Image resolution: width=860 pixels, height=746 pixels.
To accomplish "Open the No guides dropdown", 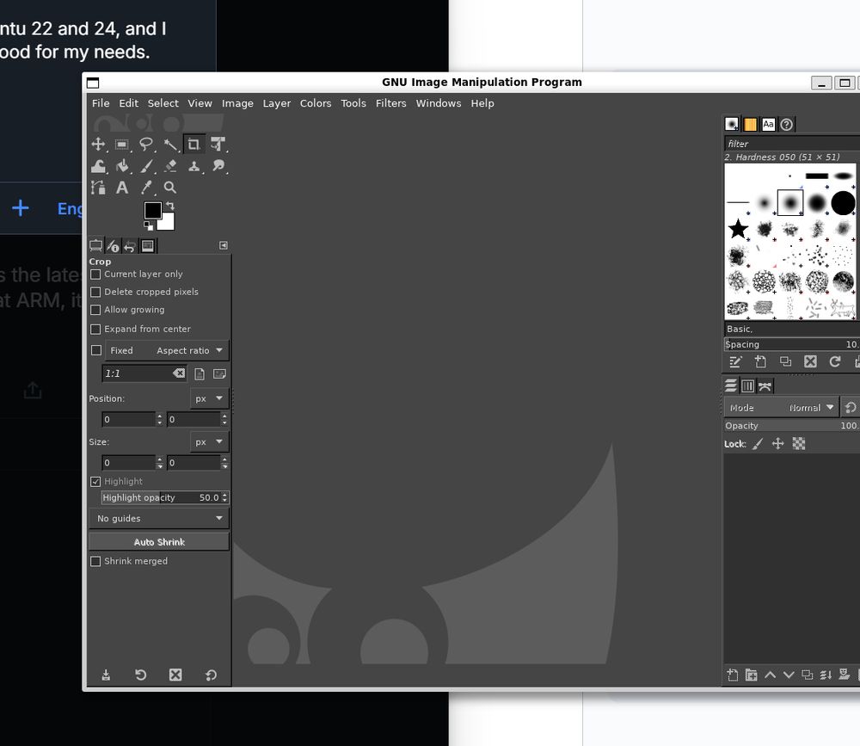I will [159, 518].
